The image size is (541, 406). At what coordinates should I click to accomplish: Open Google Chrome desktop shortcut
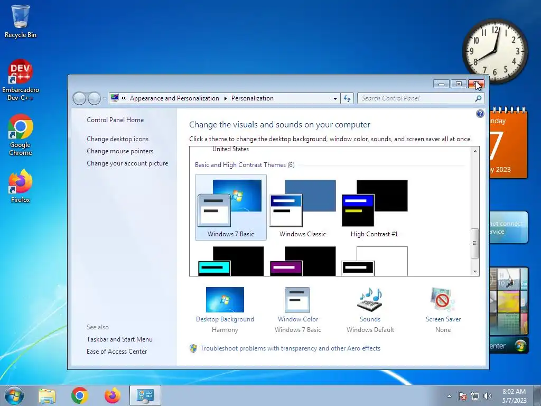[21, 135]
